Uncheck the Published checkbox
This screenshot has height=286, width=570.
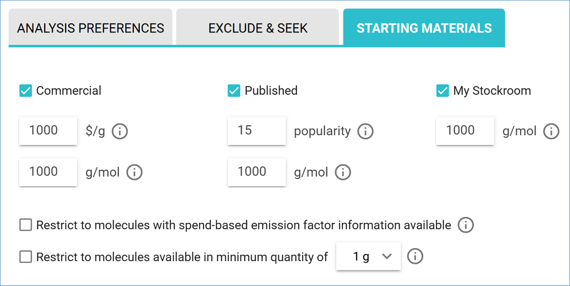[x=234, y=91]
